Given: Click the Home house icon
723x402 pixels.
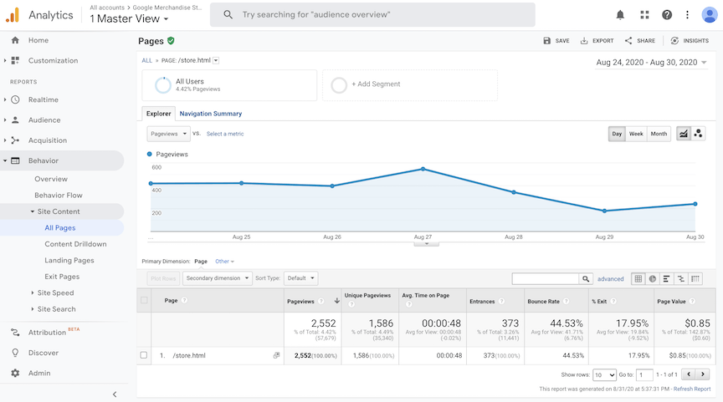Looking at the screenshot, I should coord(15,40).
